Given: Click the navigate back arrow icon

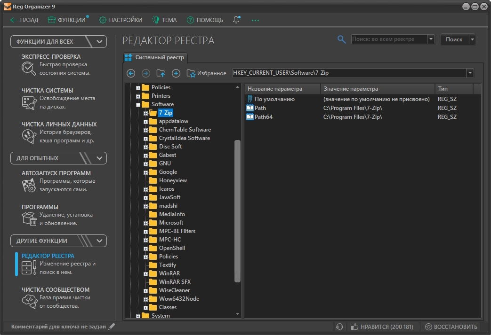Looking at the screenshot, I should 131,73.
